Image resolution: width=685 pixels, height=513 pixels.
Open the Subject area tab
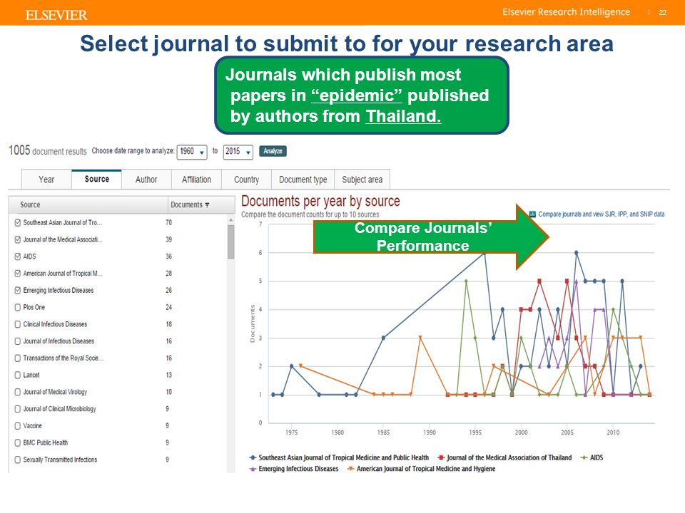coord(362,180)
